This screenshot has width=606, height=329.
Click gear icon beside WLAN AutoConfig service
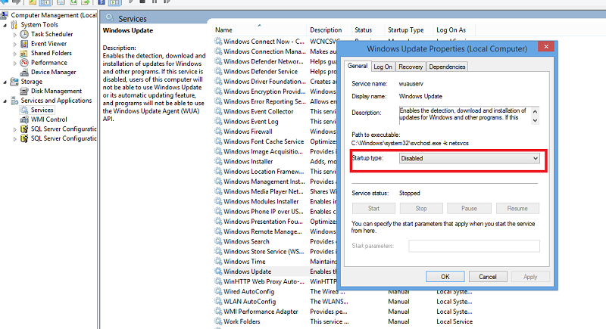218,302
